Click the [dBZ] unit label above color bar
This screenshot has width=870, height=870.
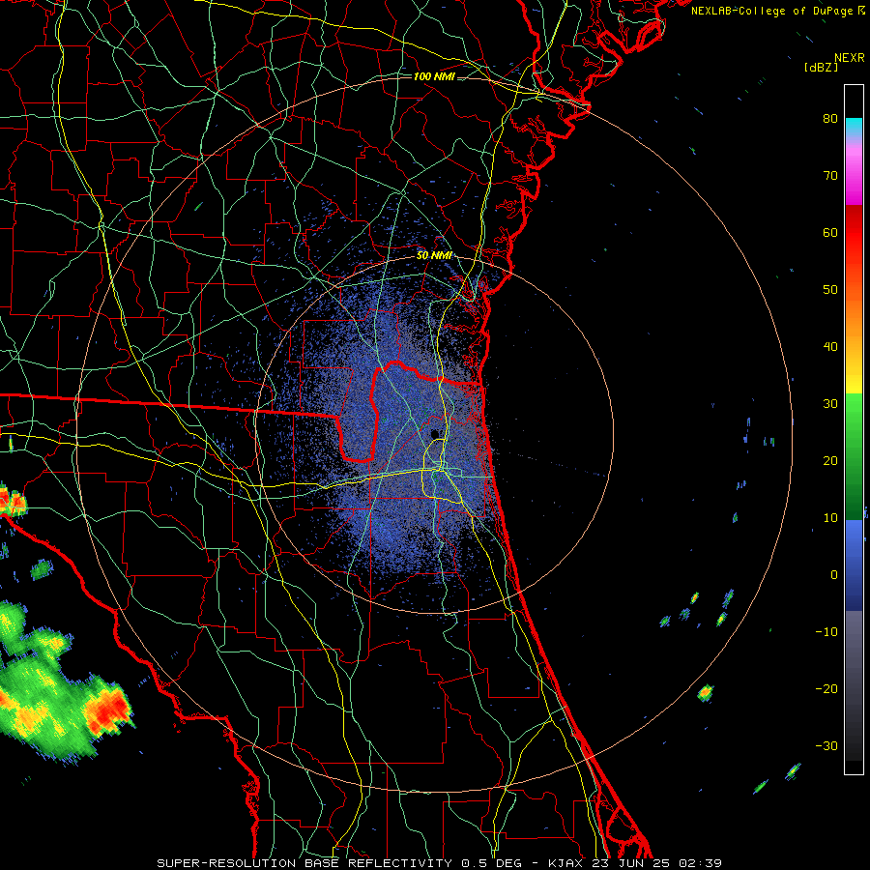[x=821, y=67]
